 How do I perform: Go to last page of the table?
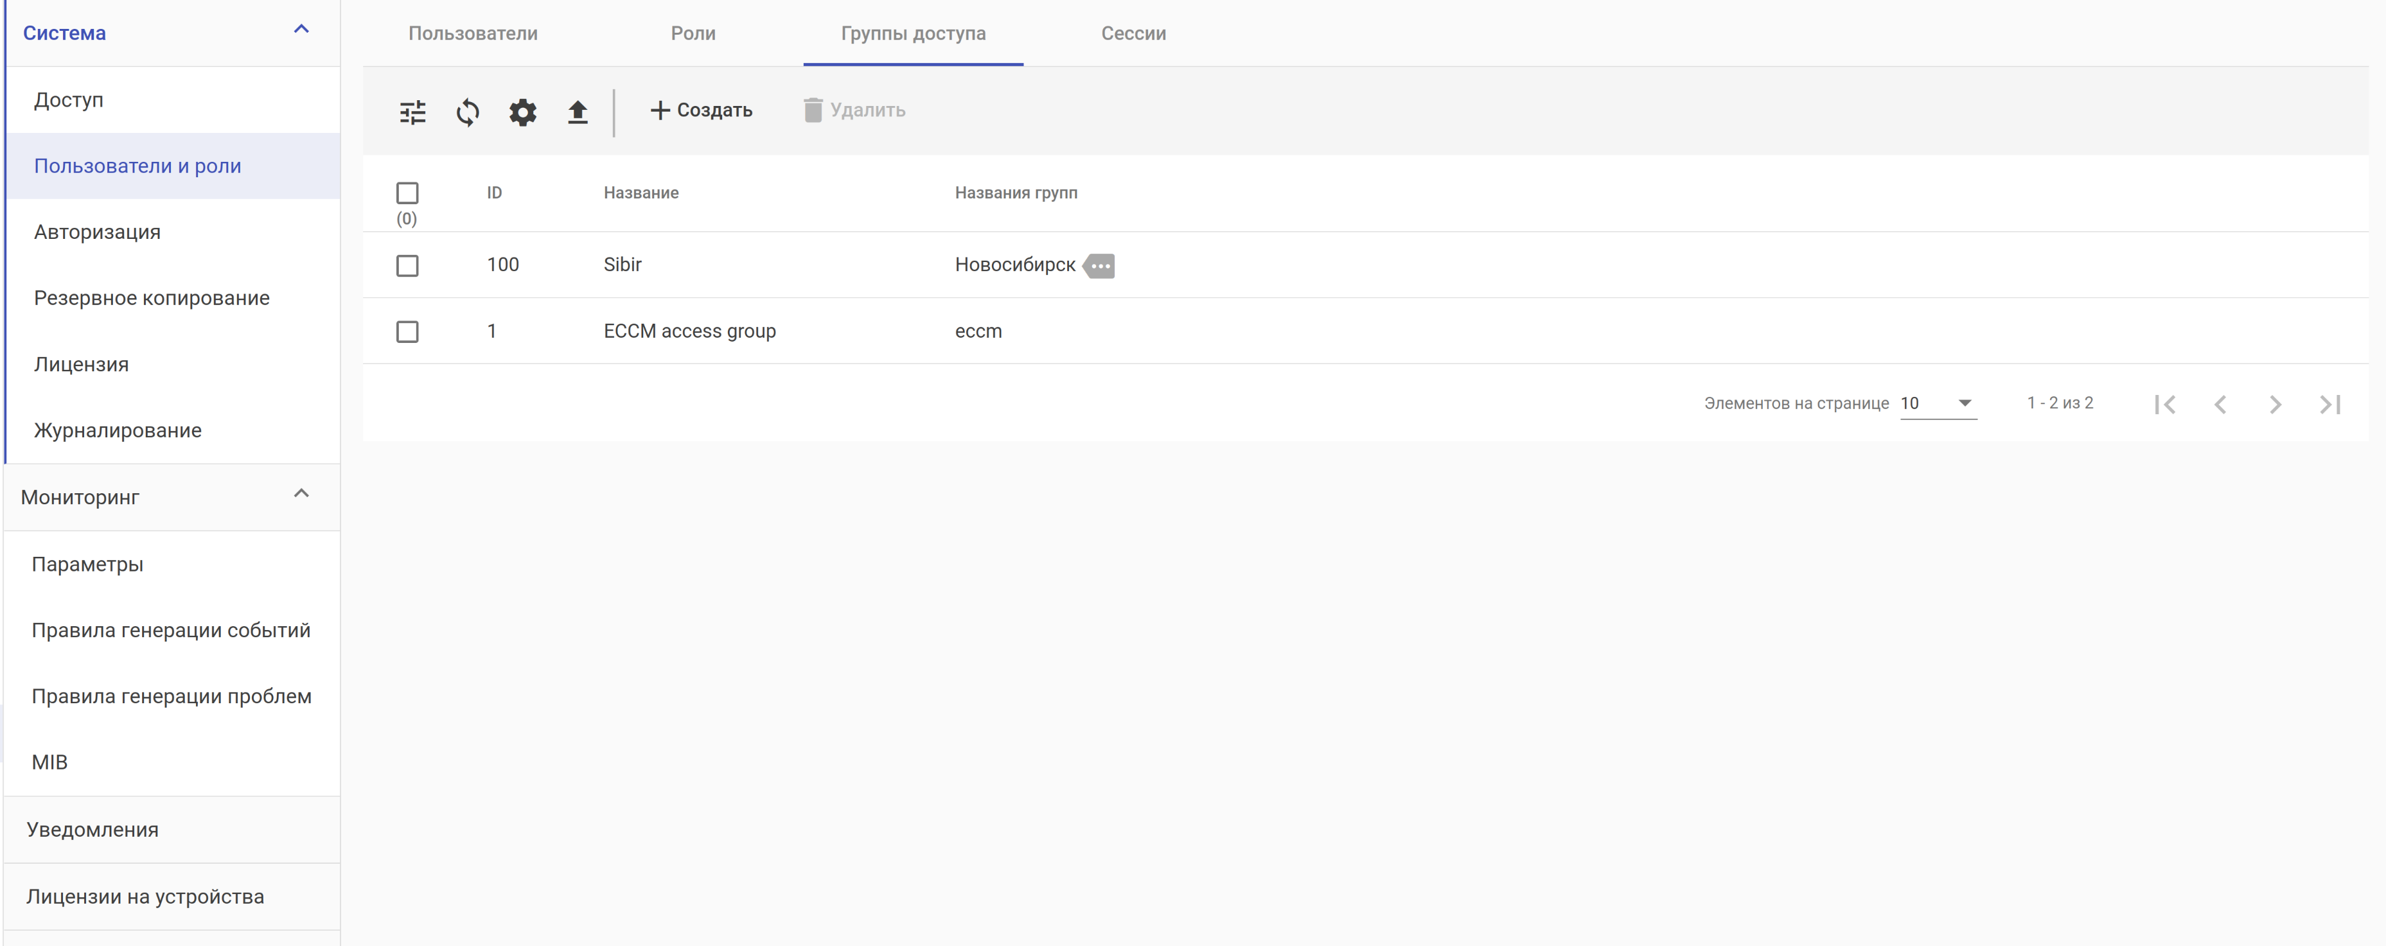[2329, 403]
